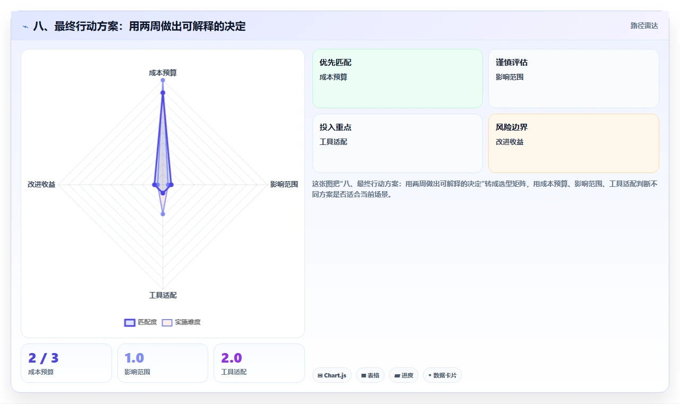Image resolution: width=680 pixels, height=404 pixels.
Task: Click the 2.0 工具适配 stat card
Action: pyautogui.click(x=259, y=363)
